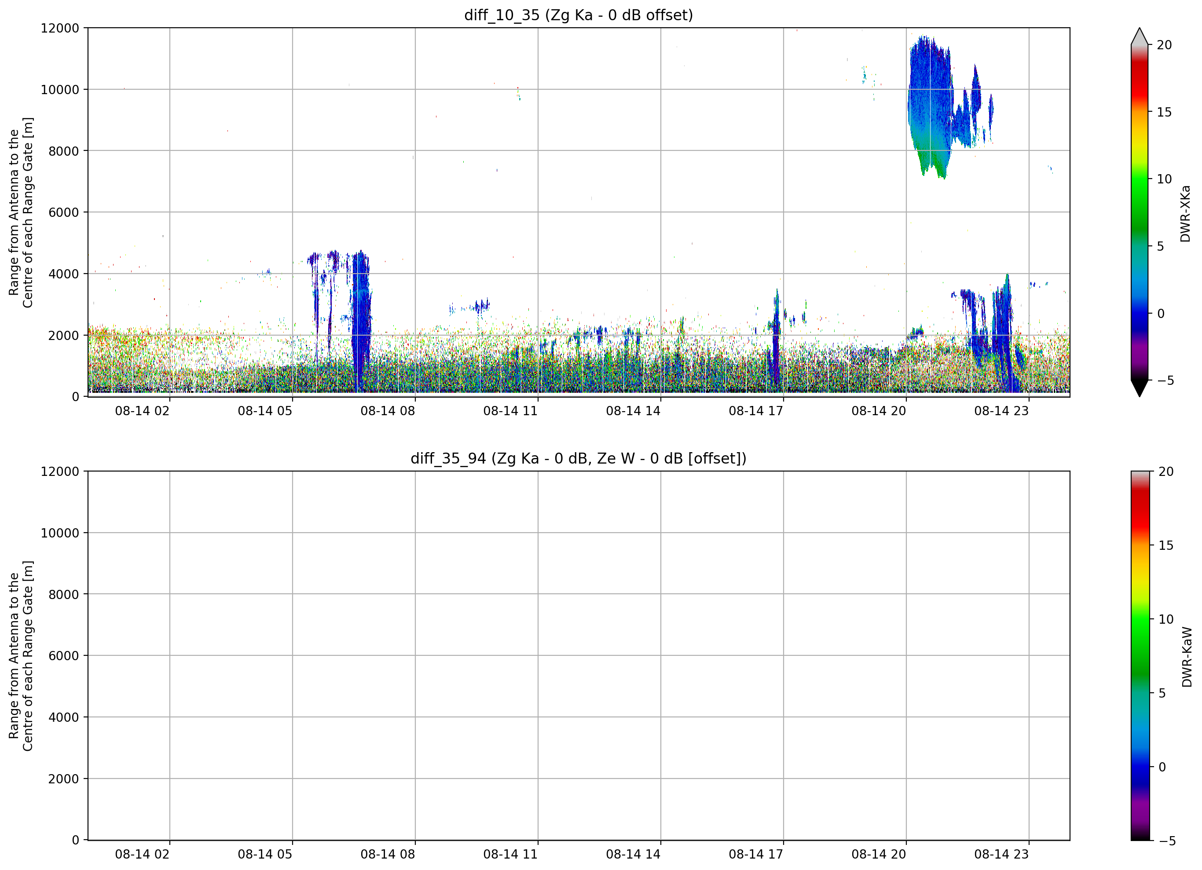The image size is (1202, 870).
Task: Click the 8000 y-tick of diff_35_94 plot
Action: (x=64, y=595)
